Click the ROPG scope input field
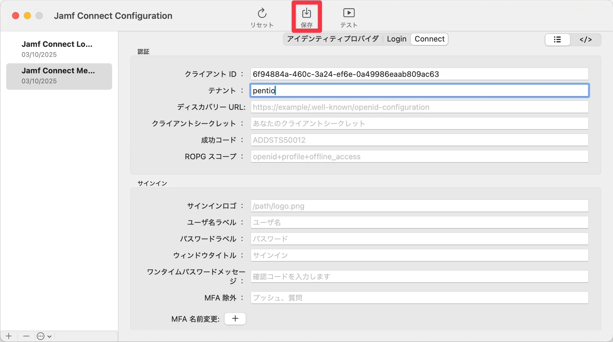Viewport: 613px width, 342px height. coord(419,156)
